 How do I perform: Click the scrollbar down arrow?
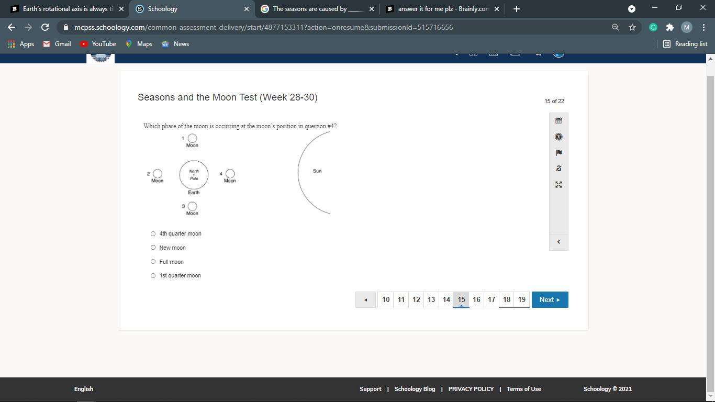[x=711, y=397]
